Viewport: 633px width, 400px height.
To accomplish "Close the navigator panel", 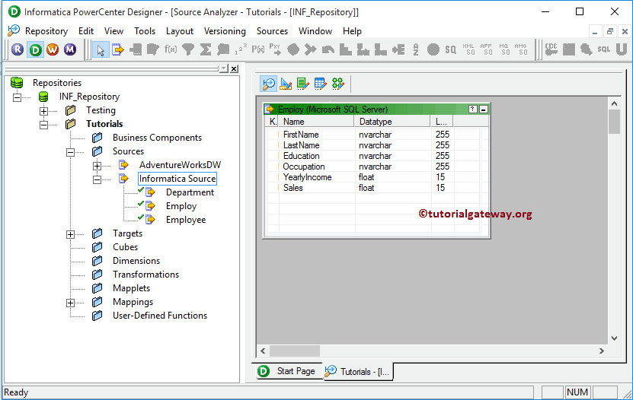I will [x=234, y=69].
